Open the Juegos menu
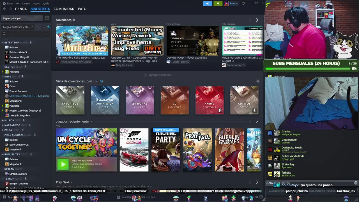Image resolution: width=359 pixels, height=202 pixels. point(36,3)
